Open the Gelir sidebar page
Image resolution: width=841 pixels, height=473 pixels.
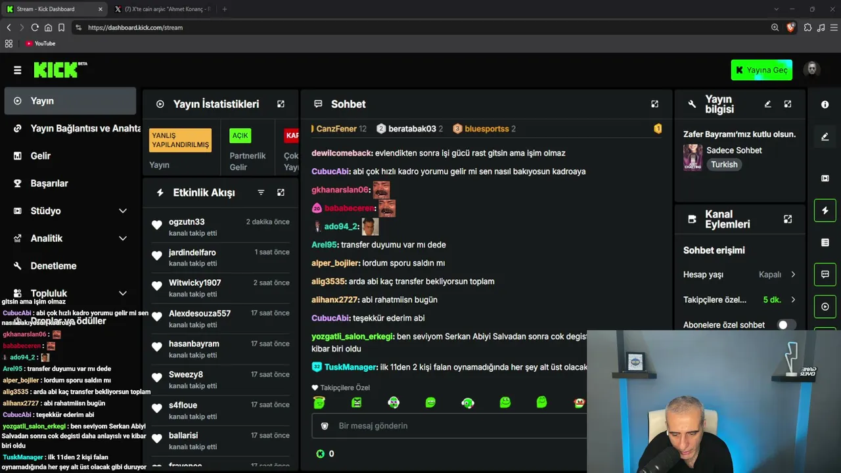click(70, 156)
